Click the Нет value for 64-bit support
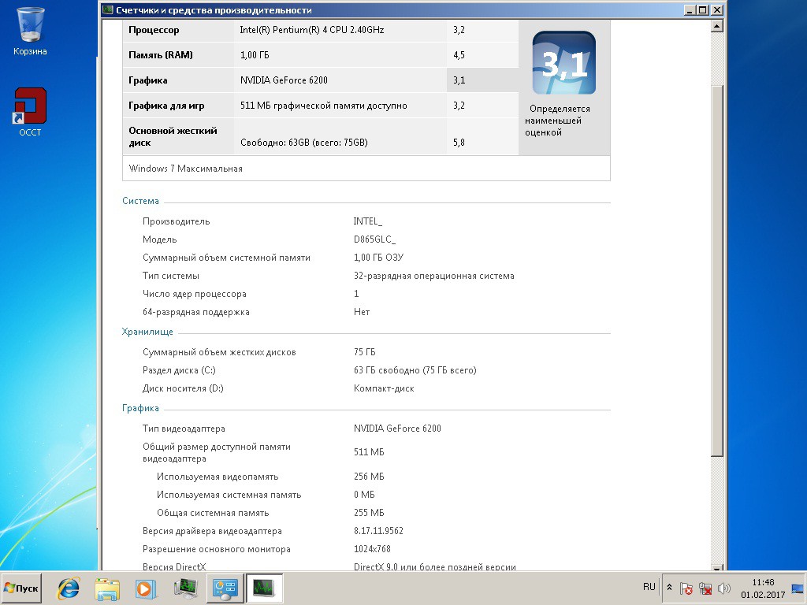Image resolution: width=807 pixels, height=605 pixels. (362, 312)
